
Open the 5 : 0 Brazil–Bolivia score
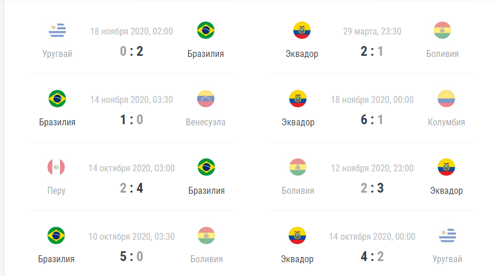(x=132, y=256)
